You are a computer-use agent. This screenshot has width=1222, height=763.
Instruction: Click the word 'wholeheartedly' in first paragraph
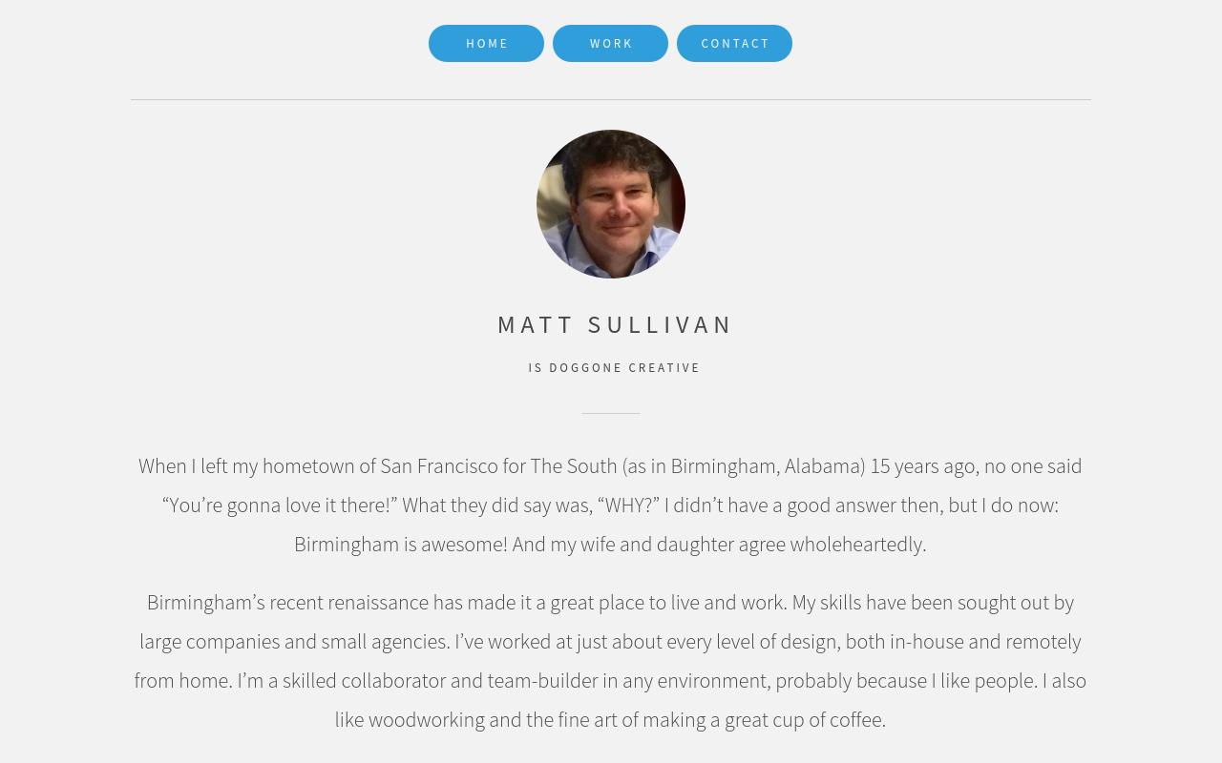[x=856, y=545]
